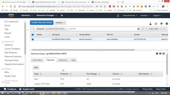Click info icon next to Source

click(x=121, y=74)
